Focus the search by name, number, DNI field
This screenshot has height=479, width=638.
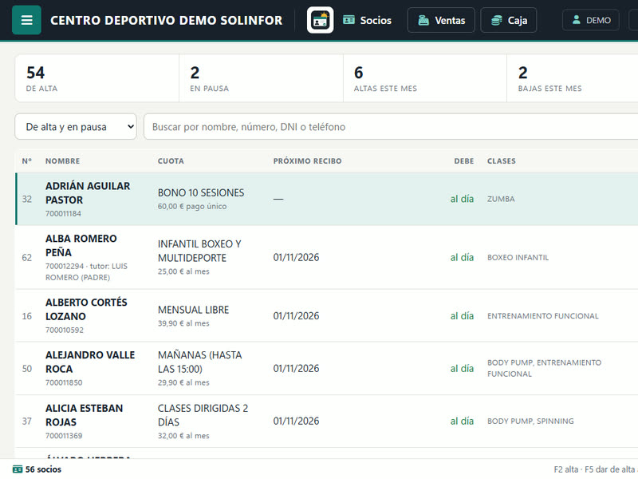tap(391, 127)
